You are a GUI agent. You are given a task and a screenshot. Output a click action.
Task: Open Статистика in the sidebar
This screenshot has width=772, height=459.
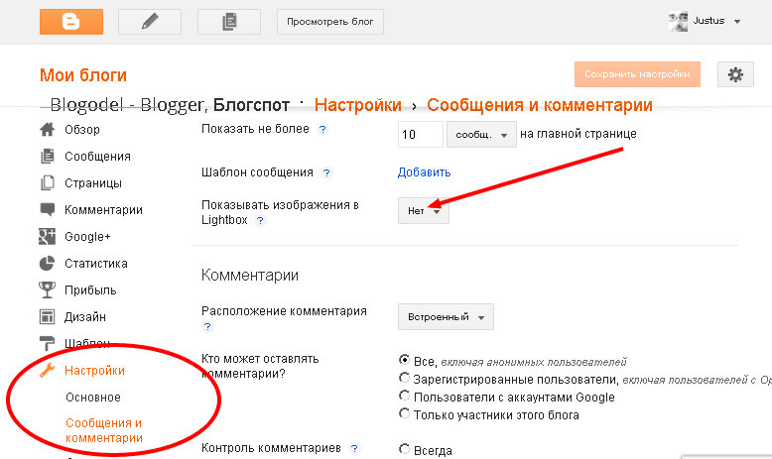point(96,264)
